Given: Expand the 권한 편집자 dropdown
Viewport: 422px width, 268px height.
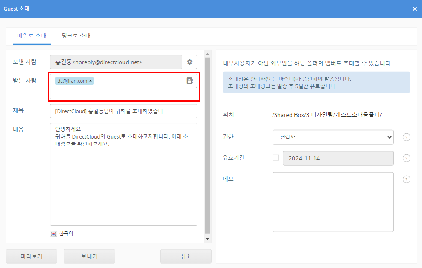Looking at the screenshot, I should pos(333,137).
